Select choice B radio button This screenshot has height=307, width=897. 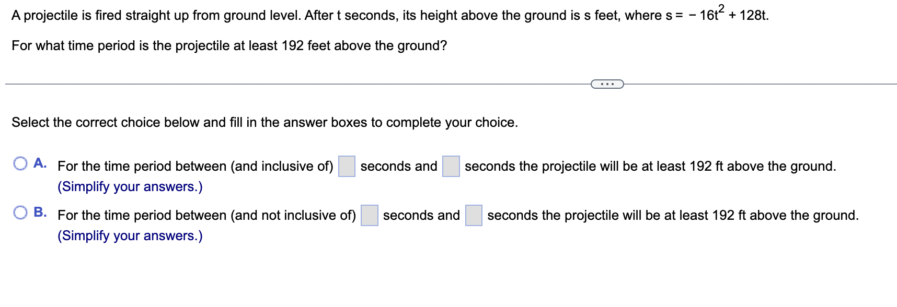(20, 212)
